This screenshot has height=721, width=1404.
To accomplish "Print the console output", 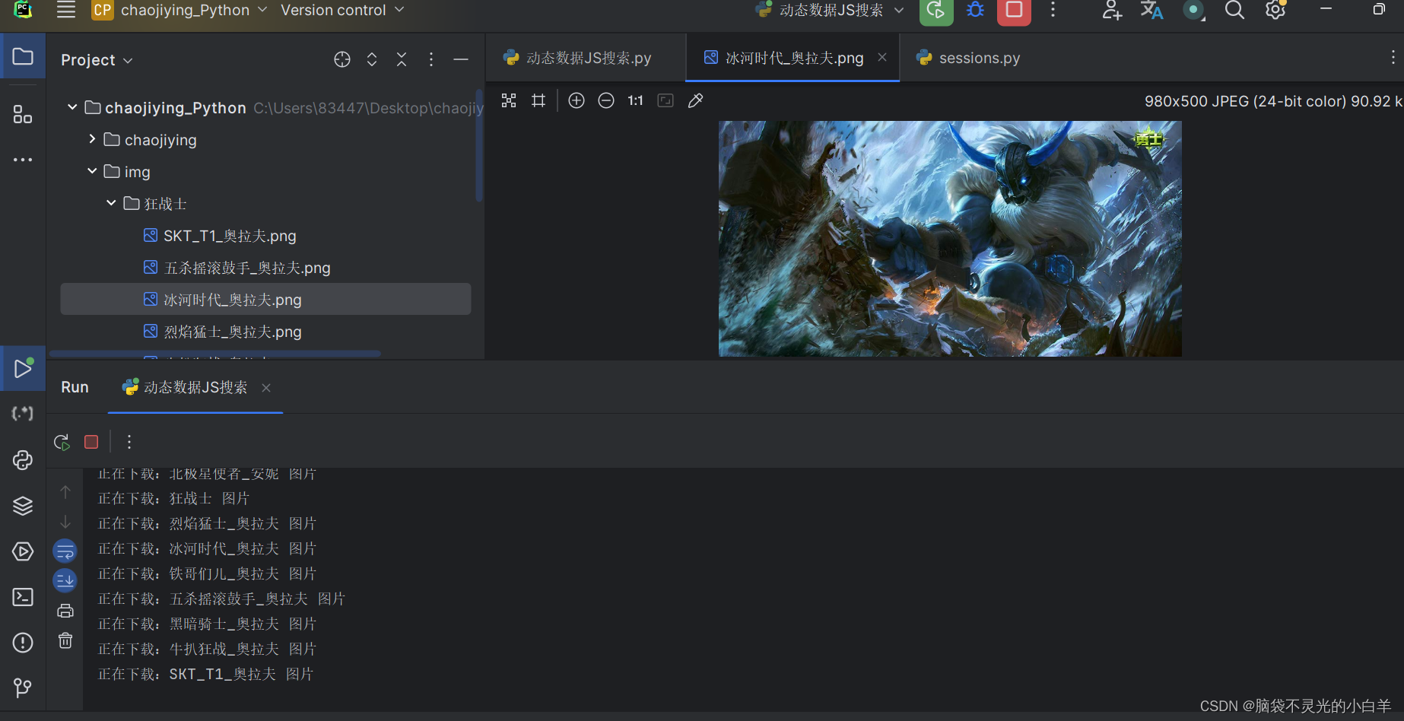I will pyautogui.click(x=65, y=611).
